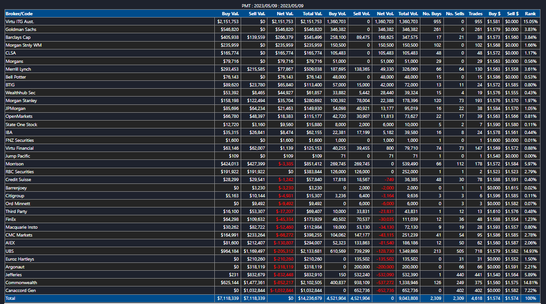Select the State One Stock broker name
The height and width of the screenshot is (304, 546).
(21, 125)
